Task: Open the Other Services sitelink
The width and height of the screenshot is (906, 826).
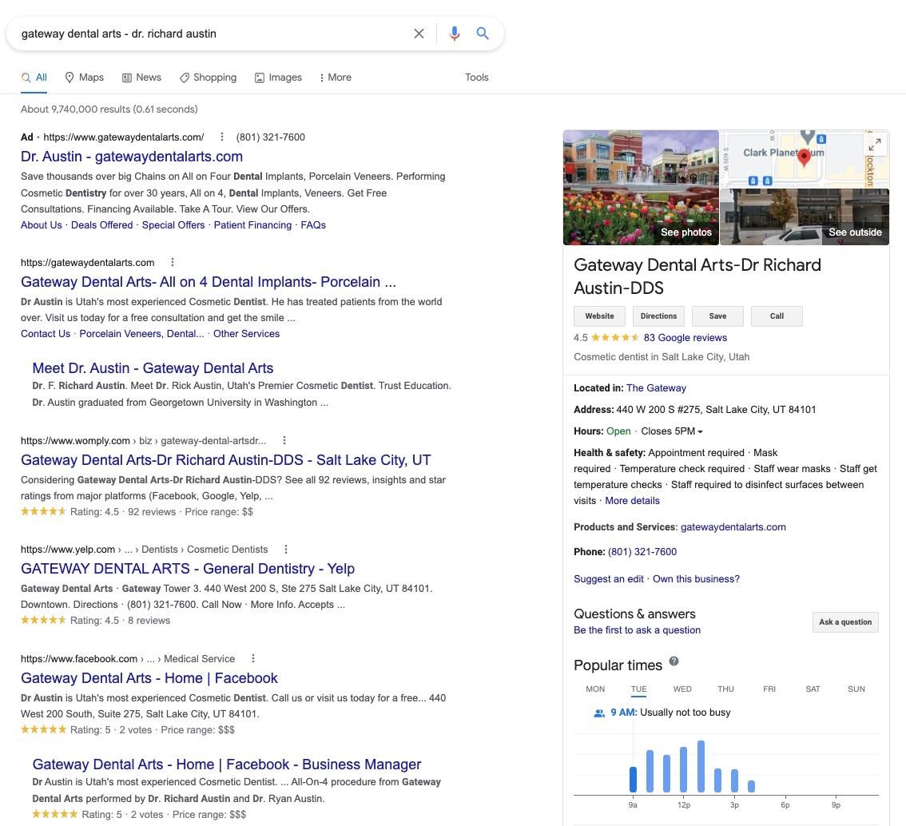Action: [246, 334]
